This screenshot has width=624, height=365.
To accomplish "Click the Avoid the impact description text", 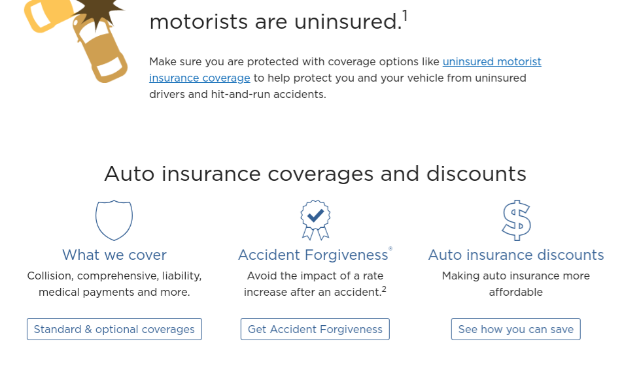I will pyautogui.click(x=315, y=284).
